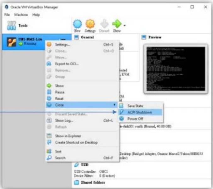Viewport: 213px width, 189px height.
Task: Open the Help menu
Action: (36, 15)
